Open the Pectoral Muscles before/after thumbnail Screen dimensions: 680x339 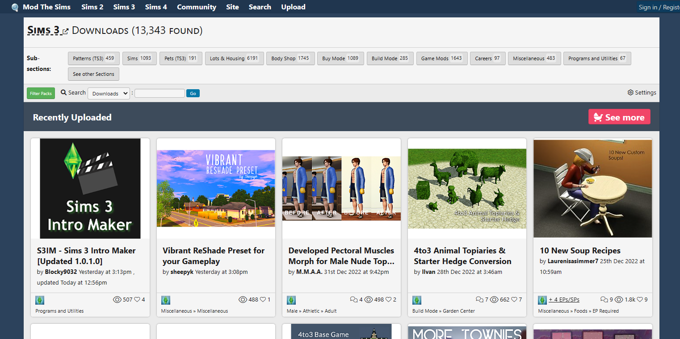(x=341, y=188)
